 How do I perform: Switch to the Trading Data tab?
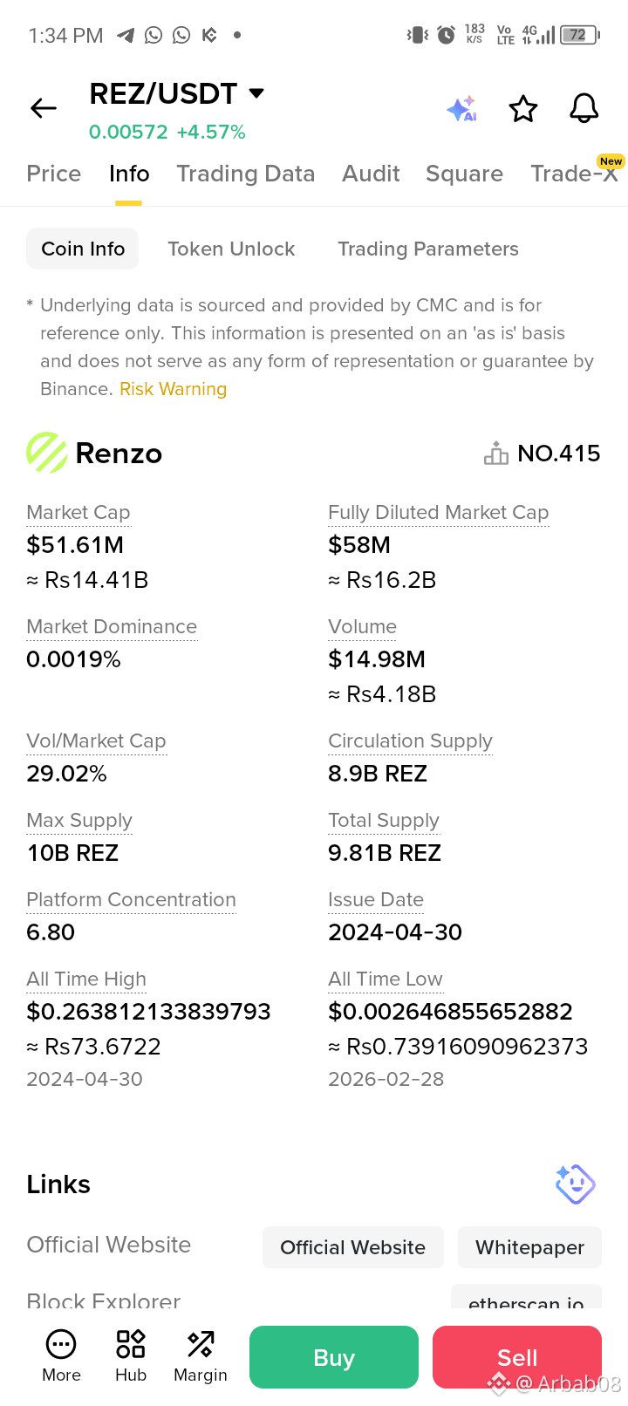tap(246, 174)
